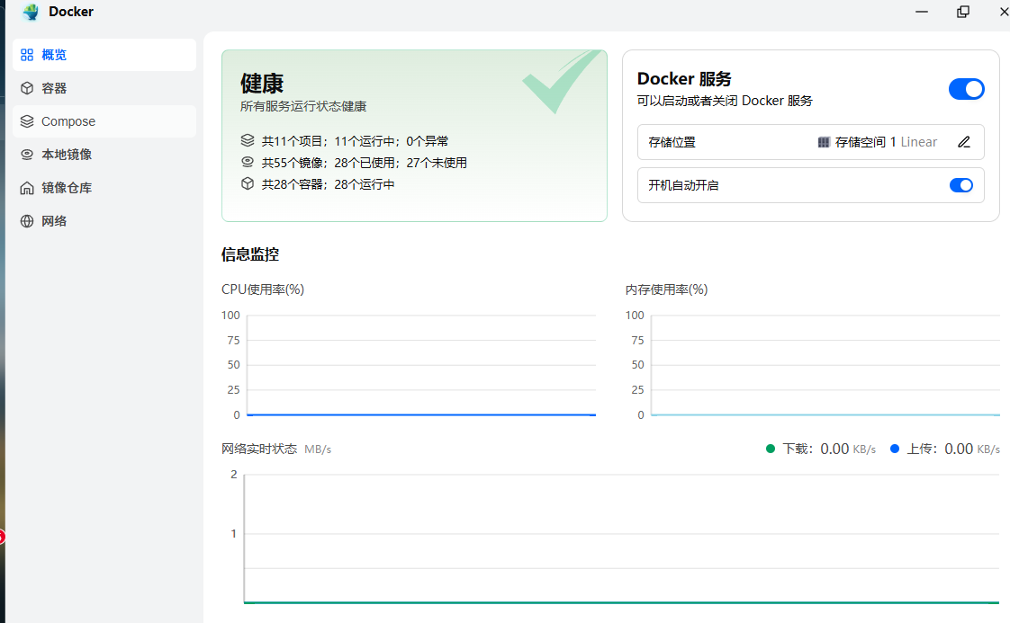Click the Compose layers icon in sidebar
Viewport: 1010px width, 623px height.
pos(27,121)
